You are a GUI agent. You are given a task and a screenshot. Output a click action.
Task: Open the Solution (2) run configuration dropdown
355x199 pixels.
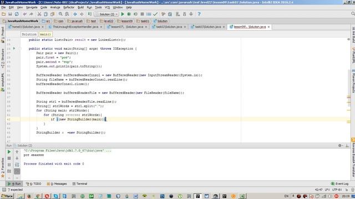[x=106, y=14]
